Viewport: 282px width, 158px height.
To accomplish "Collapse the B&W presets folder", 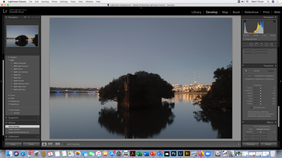I will (x=9, y=60).
